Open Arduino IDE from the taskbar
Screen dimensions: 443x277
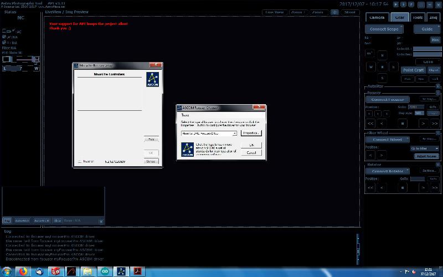point(105,271)
